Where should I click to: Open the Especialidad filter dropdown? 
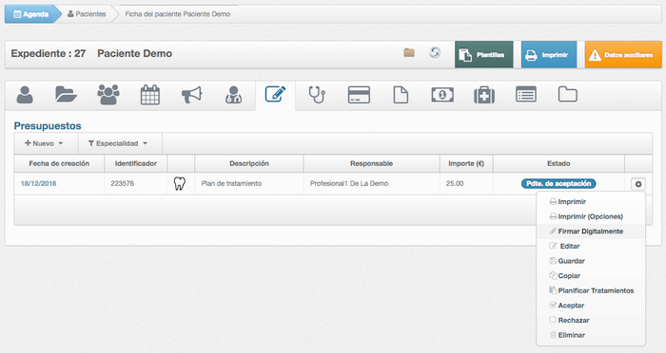(118, 143)
